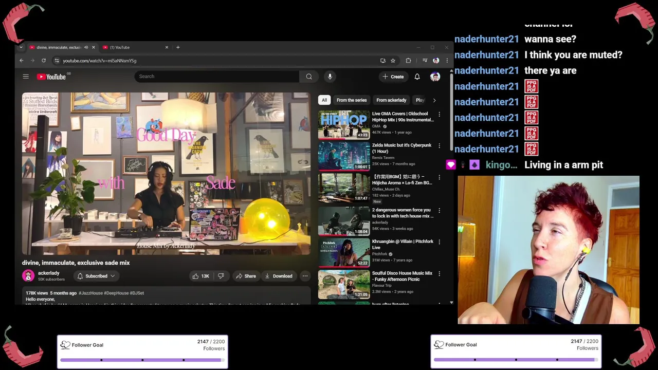658x370 pixels.
Task: Open options for 2 dangerous women video
Action: 439,210
